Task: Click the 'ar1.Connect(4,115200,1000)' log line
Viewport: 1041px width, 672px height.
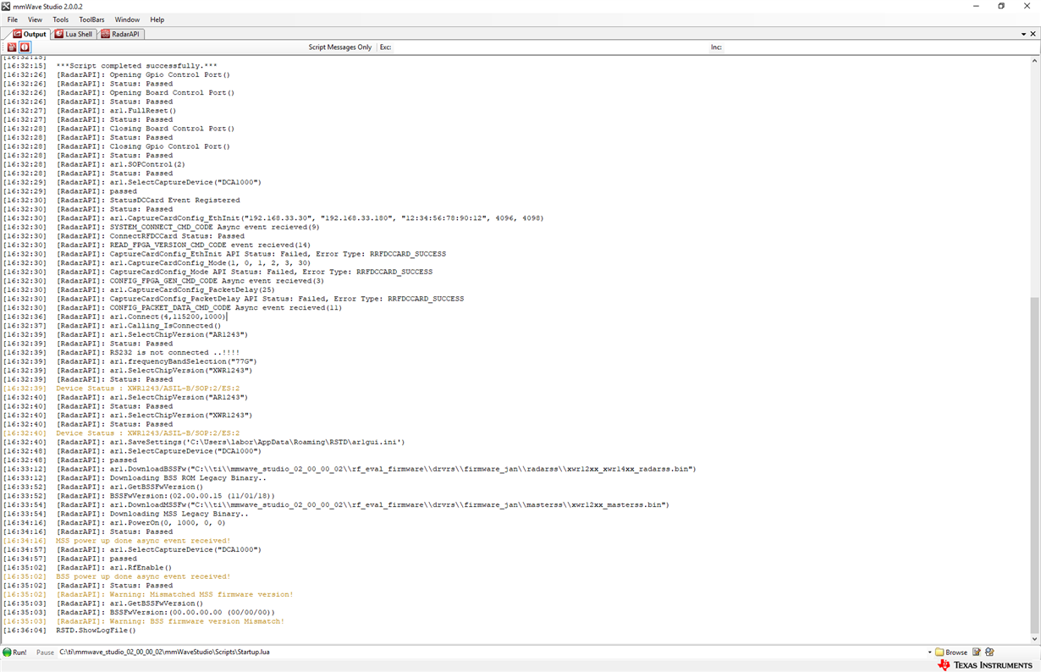Action: point(168,317)
